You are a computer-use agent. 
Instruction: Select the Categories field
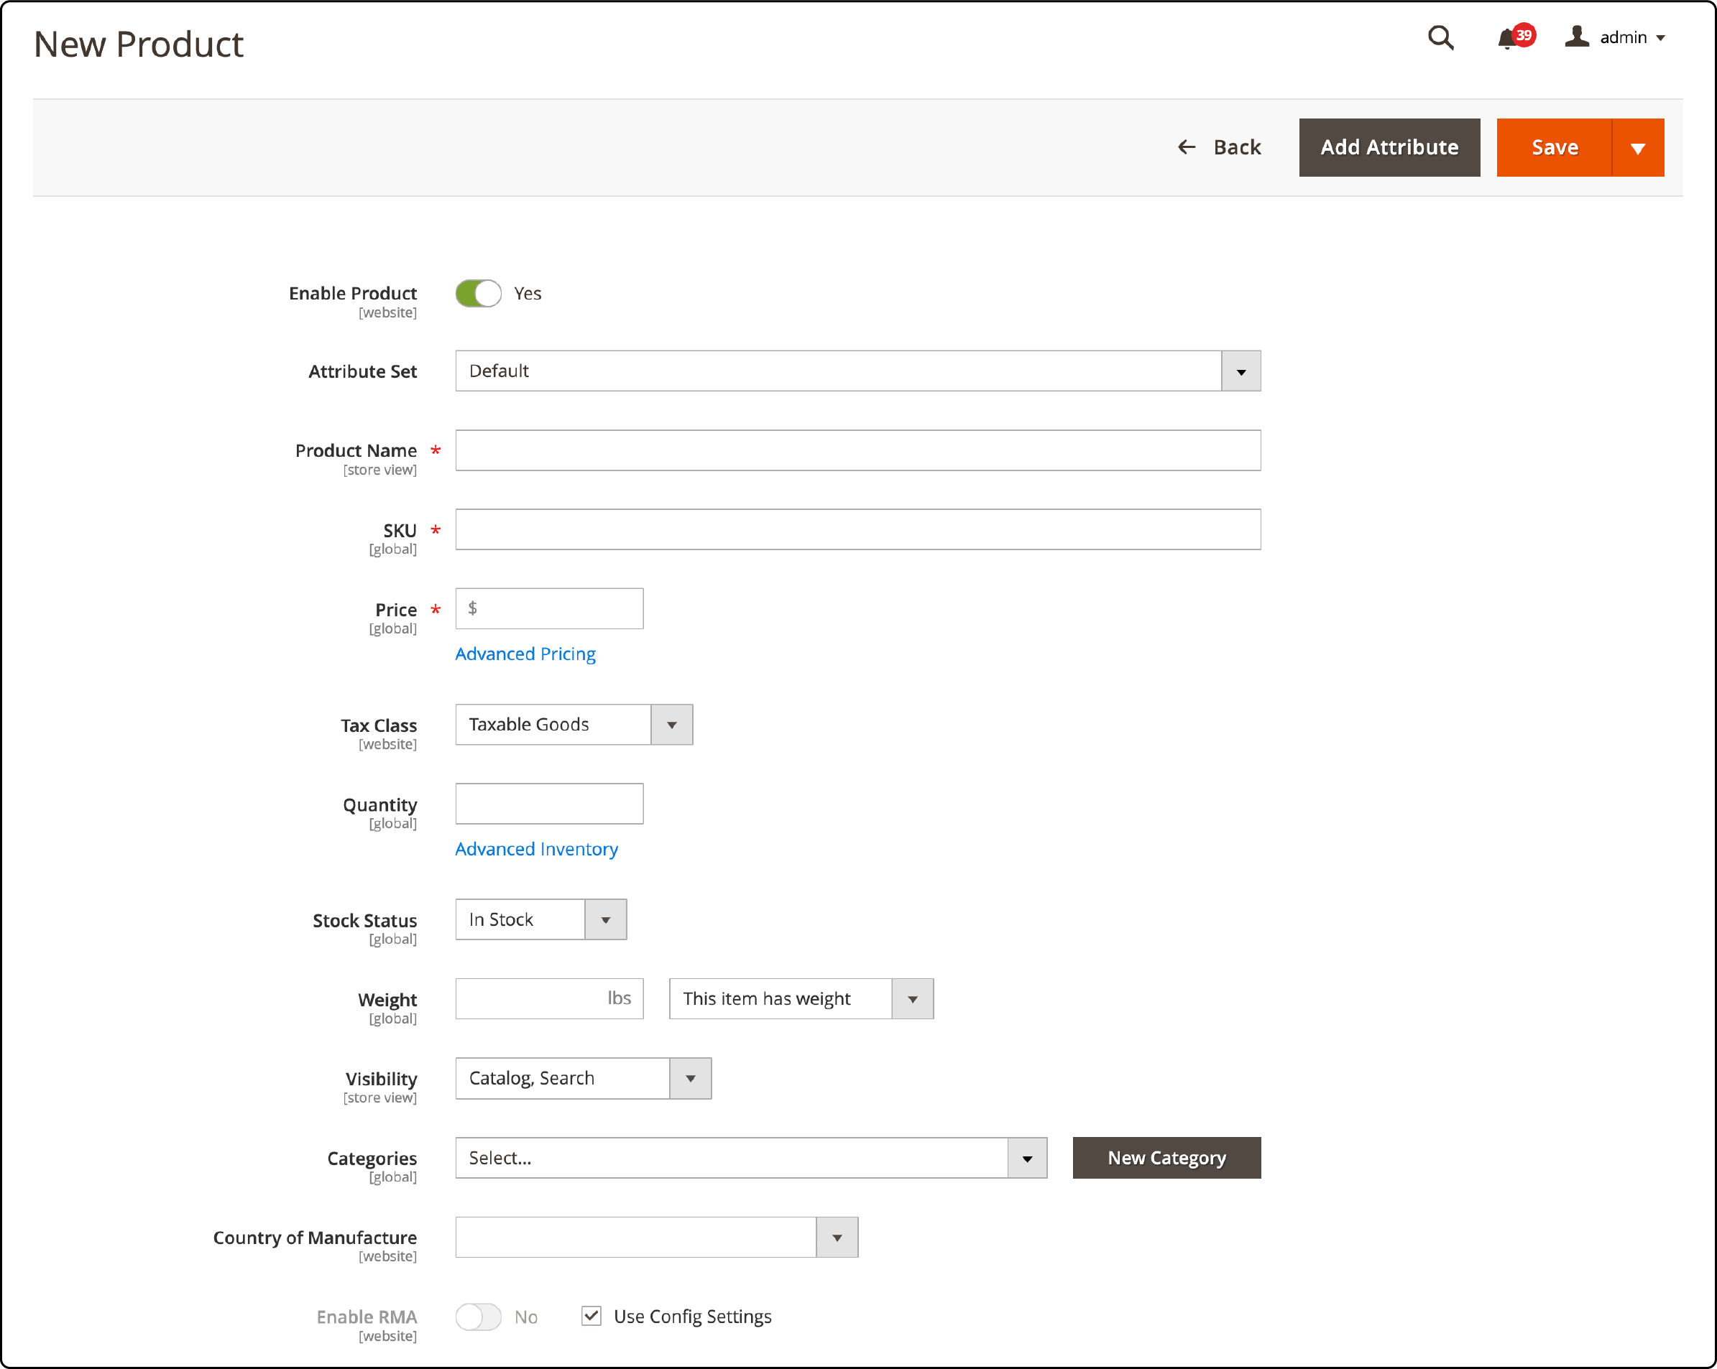[x=751, y=1158]
